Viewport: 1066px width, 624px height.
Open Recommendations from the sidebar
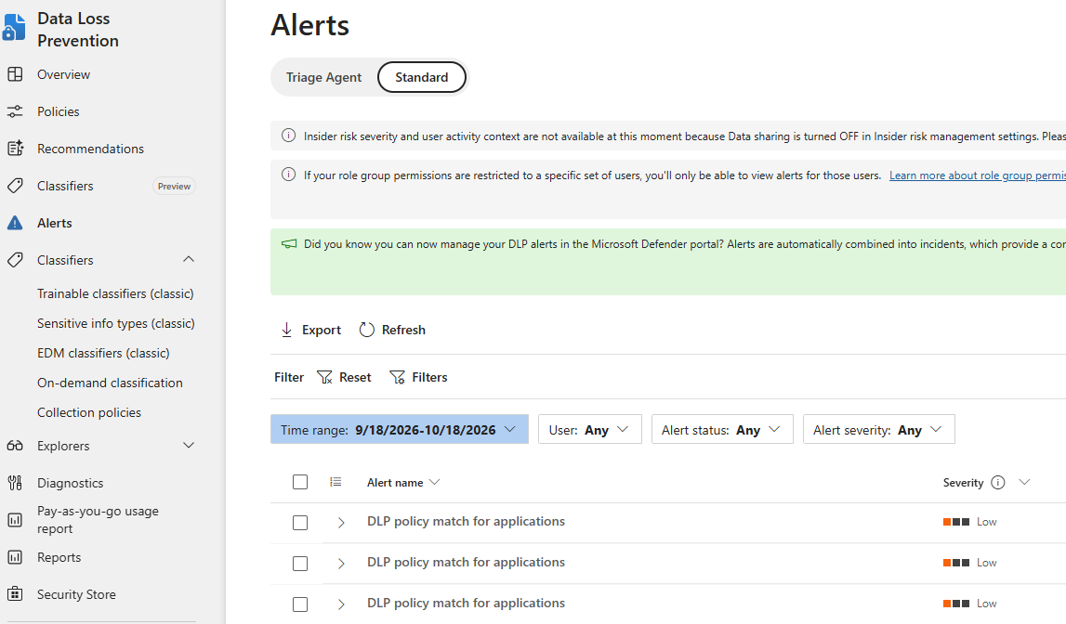pos(90,149)
